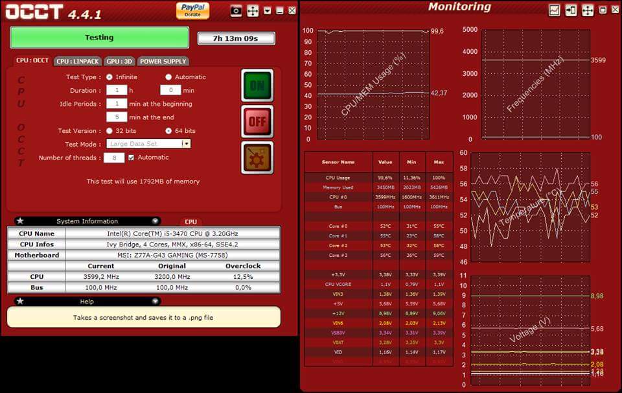Select the +12V voltage row
The width and height of the screenshot is (622, 393).
(x=379, y=313)
